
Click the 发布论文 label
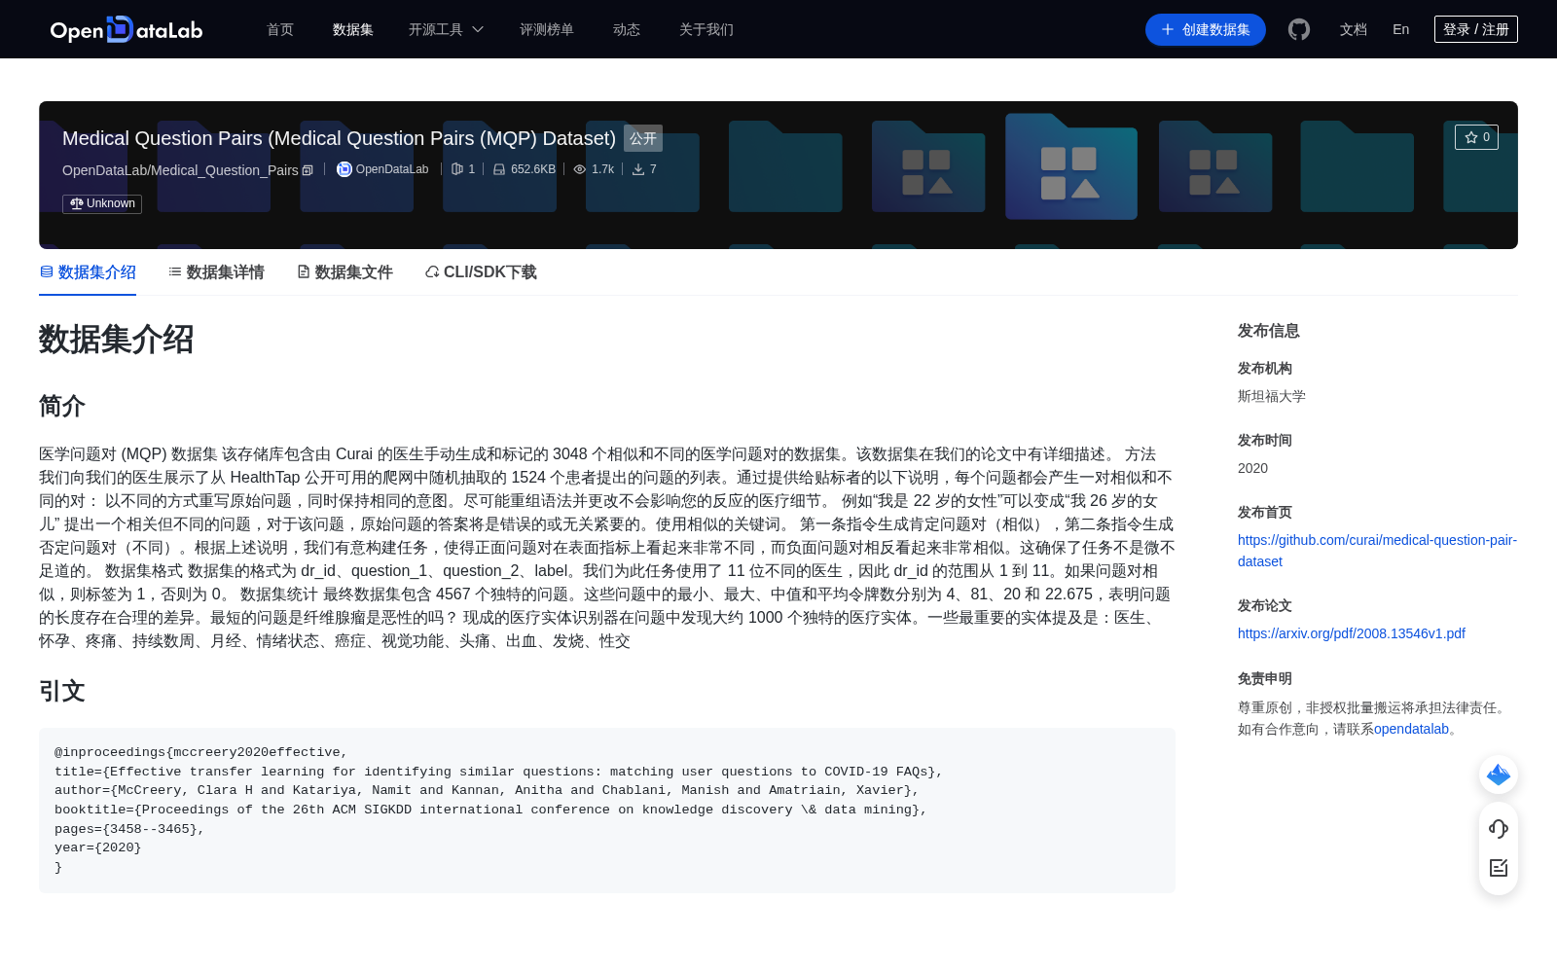coord(1265,605)
